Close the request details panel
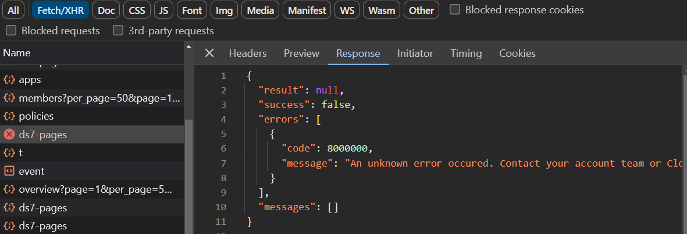 [209, 53]
